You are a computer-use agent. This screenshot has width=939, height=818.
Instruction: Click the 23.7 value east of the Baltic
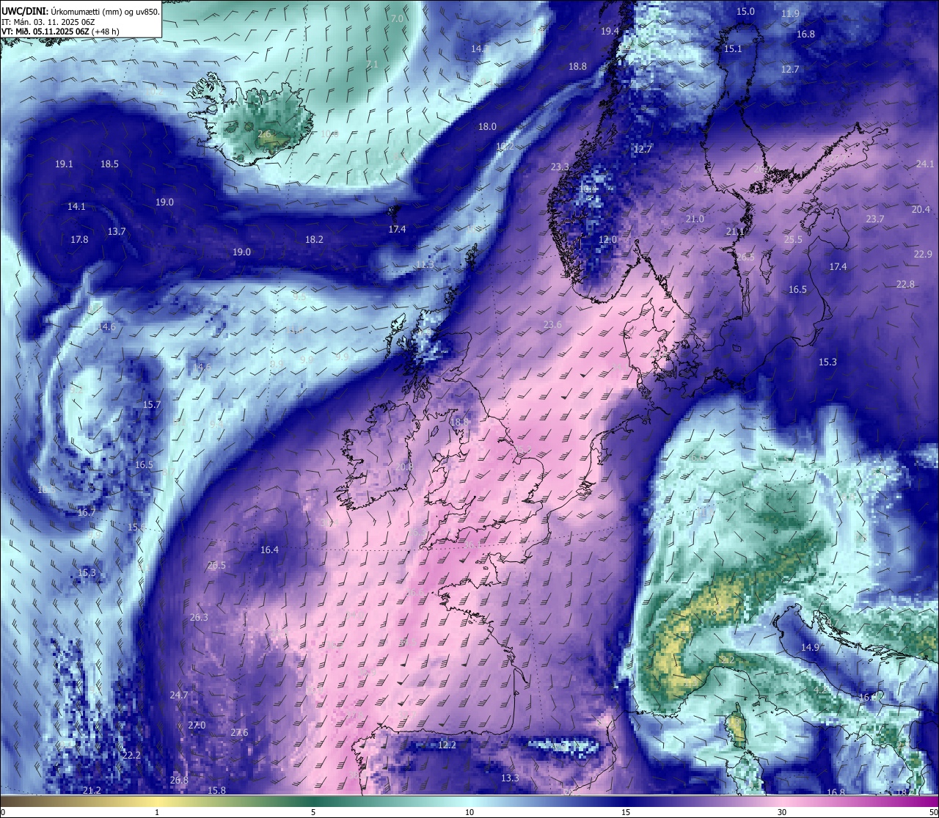[x=874, y=219]
